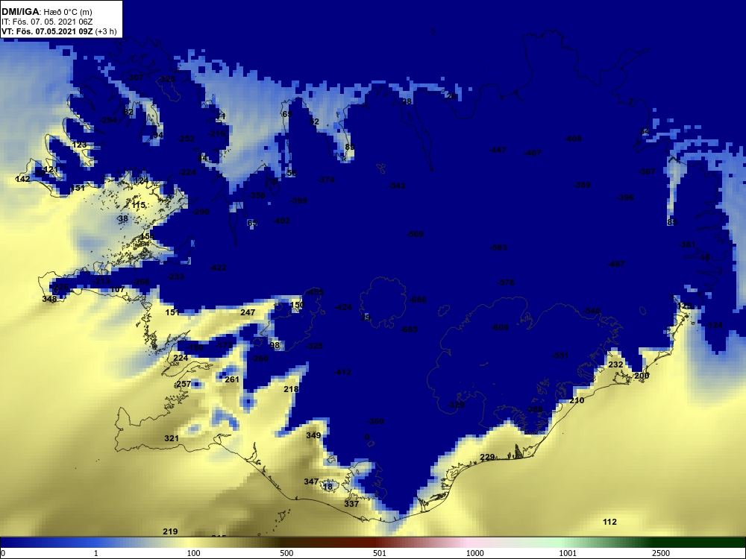Image resolution: width=746 pixels, height=559 pixels.
Task: Click the map value 348
Action: tap(49, 299)
